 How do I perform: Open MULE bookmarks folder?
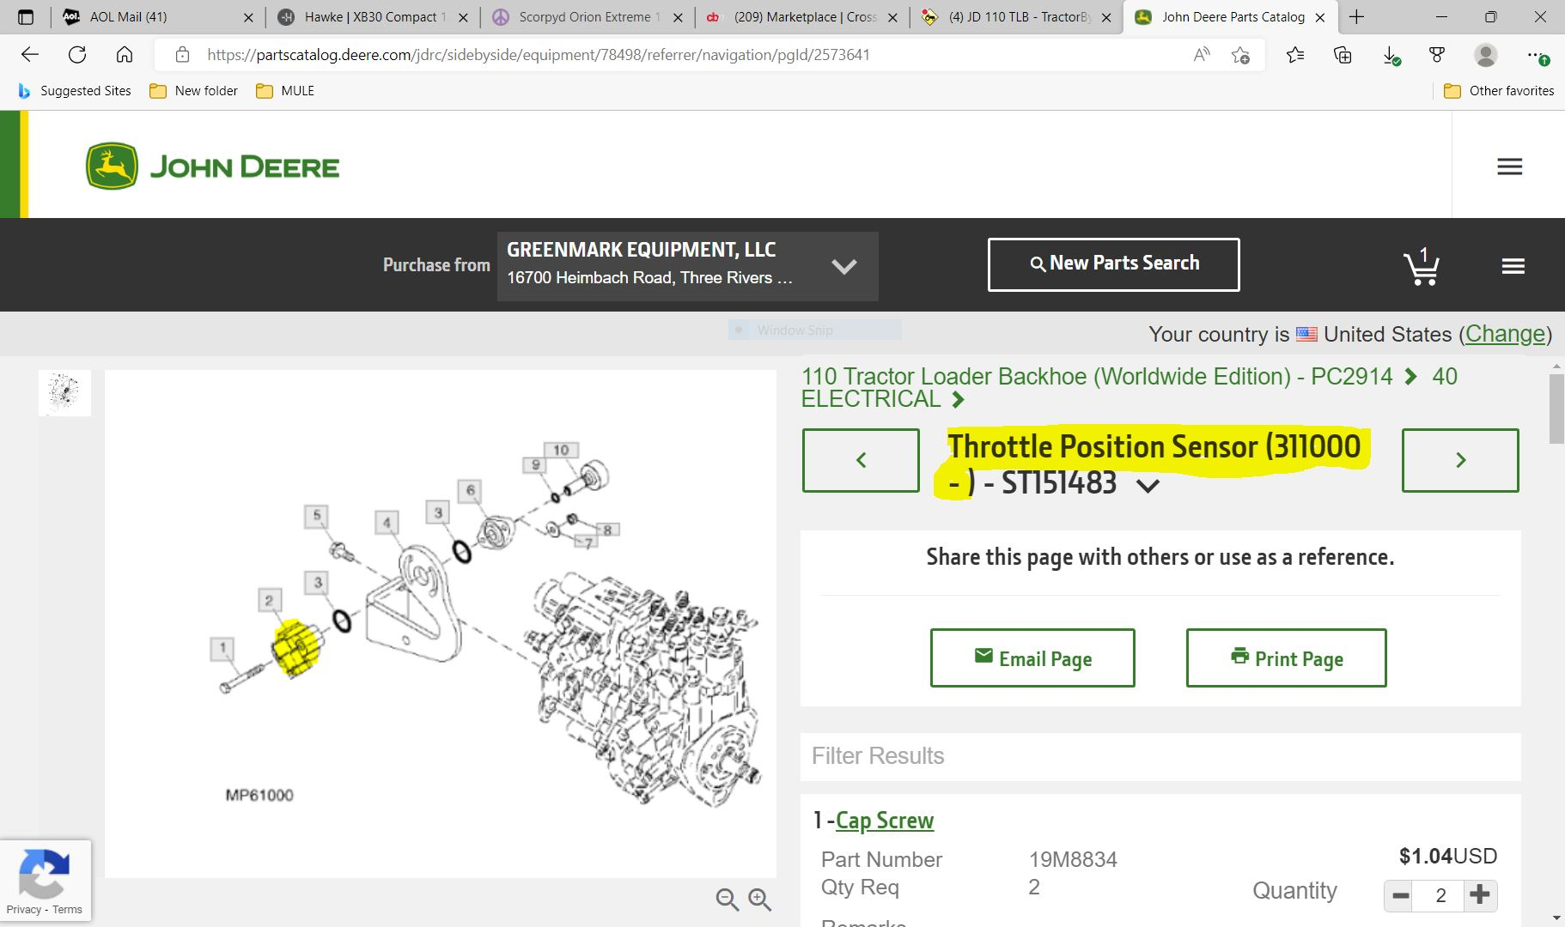286,91
